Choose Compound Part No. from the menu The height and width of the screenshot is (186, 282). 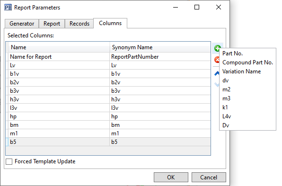[x=247, y=62]
